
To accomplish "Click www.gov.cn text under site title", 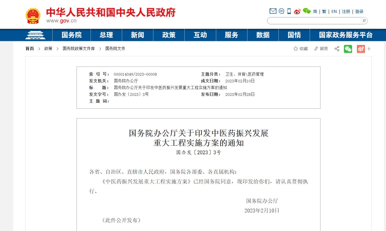I will tap(61, 21).
